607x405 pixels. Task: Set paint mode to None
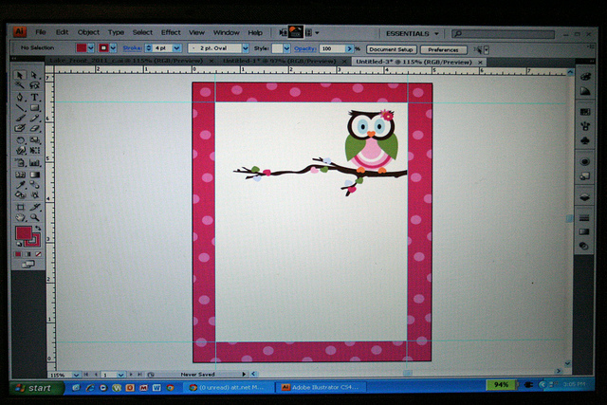coord(38,254)
